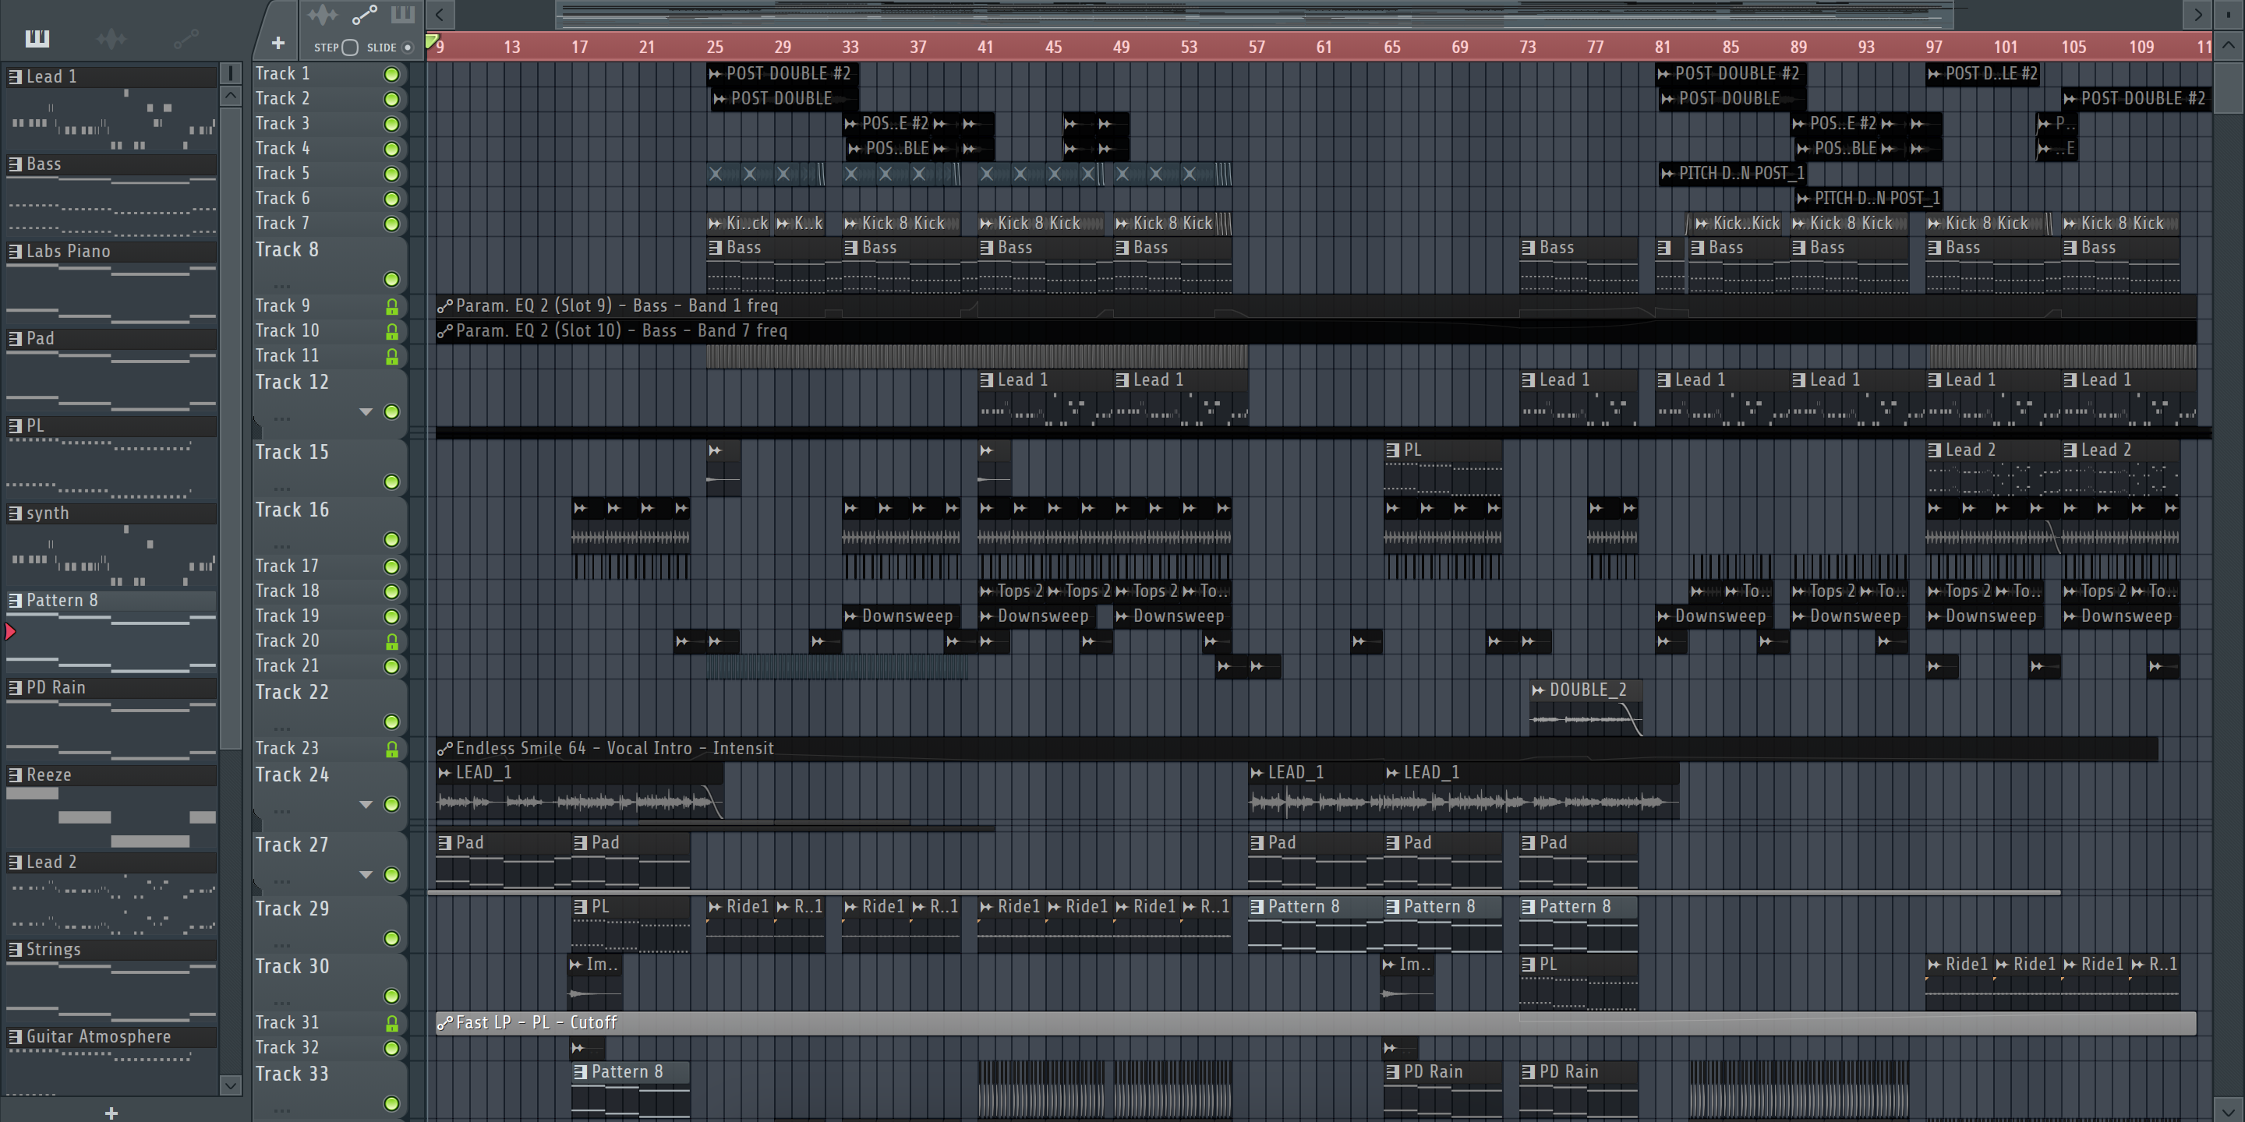Screen dimensions: 2245x1122
Task: Mute Track 18 using its green light
Action: [392, 591]
